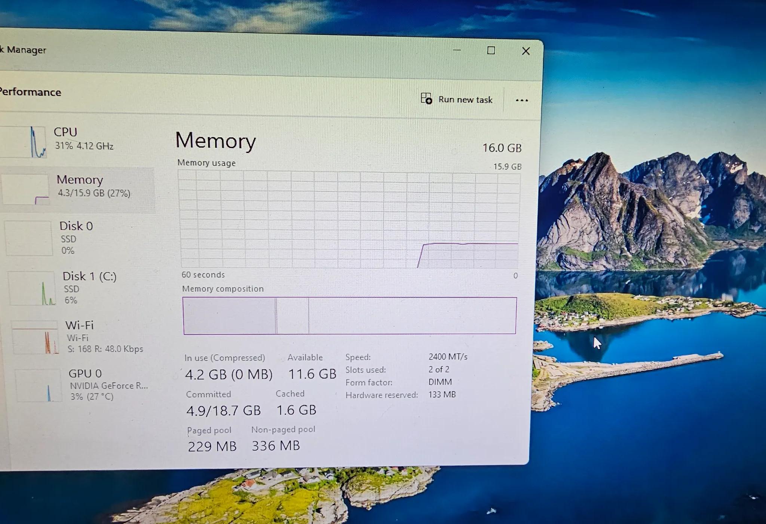Click the CPU mini graph thumbnail
Viewport: 766px width, 524px height.
(x=23, y=141)
